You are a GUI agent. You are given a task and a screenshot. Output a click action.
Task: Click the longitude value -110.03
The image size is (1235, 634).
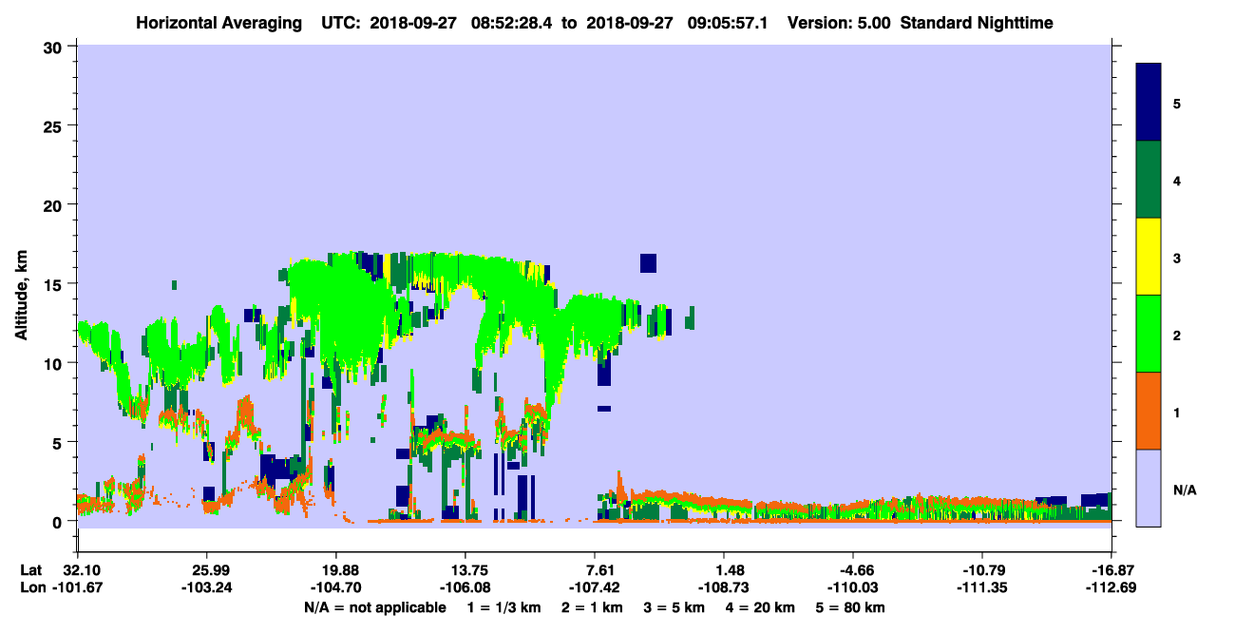click(x=853, y=587)
